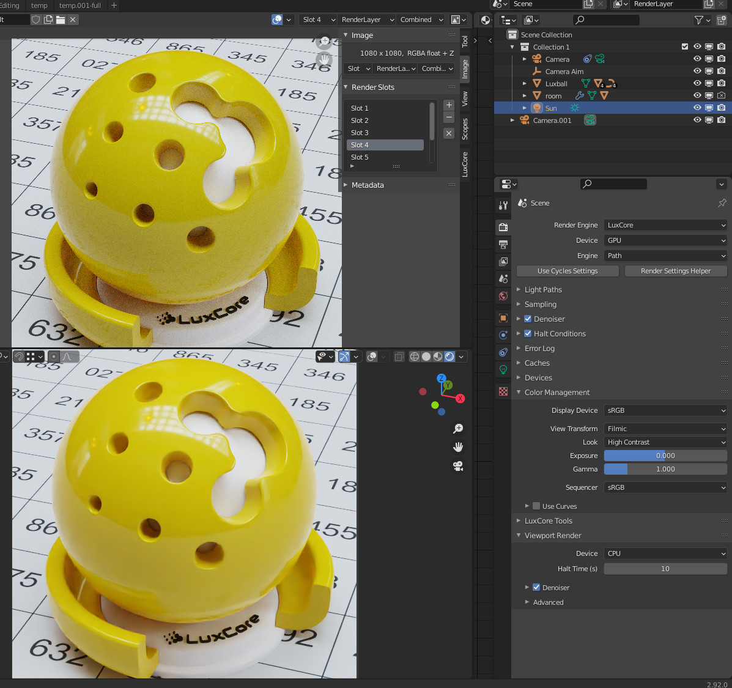Pin the Scene properties context

point(722,203)
